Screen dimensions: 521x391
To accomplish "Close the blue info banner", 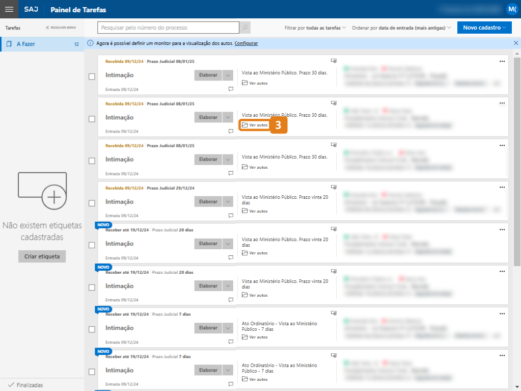I will coord(515,43).
